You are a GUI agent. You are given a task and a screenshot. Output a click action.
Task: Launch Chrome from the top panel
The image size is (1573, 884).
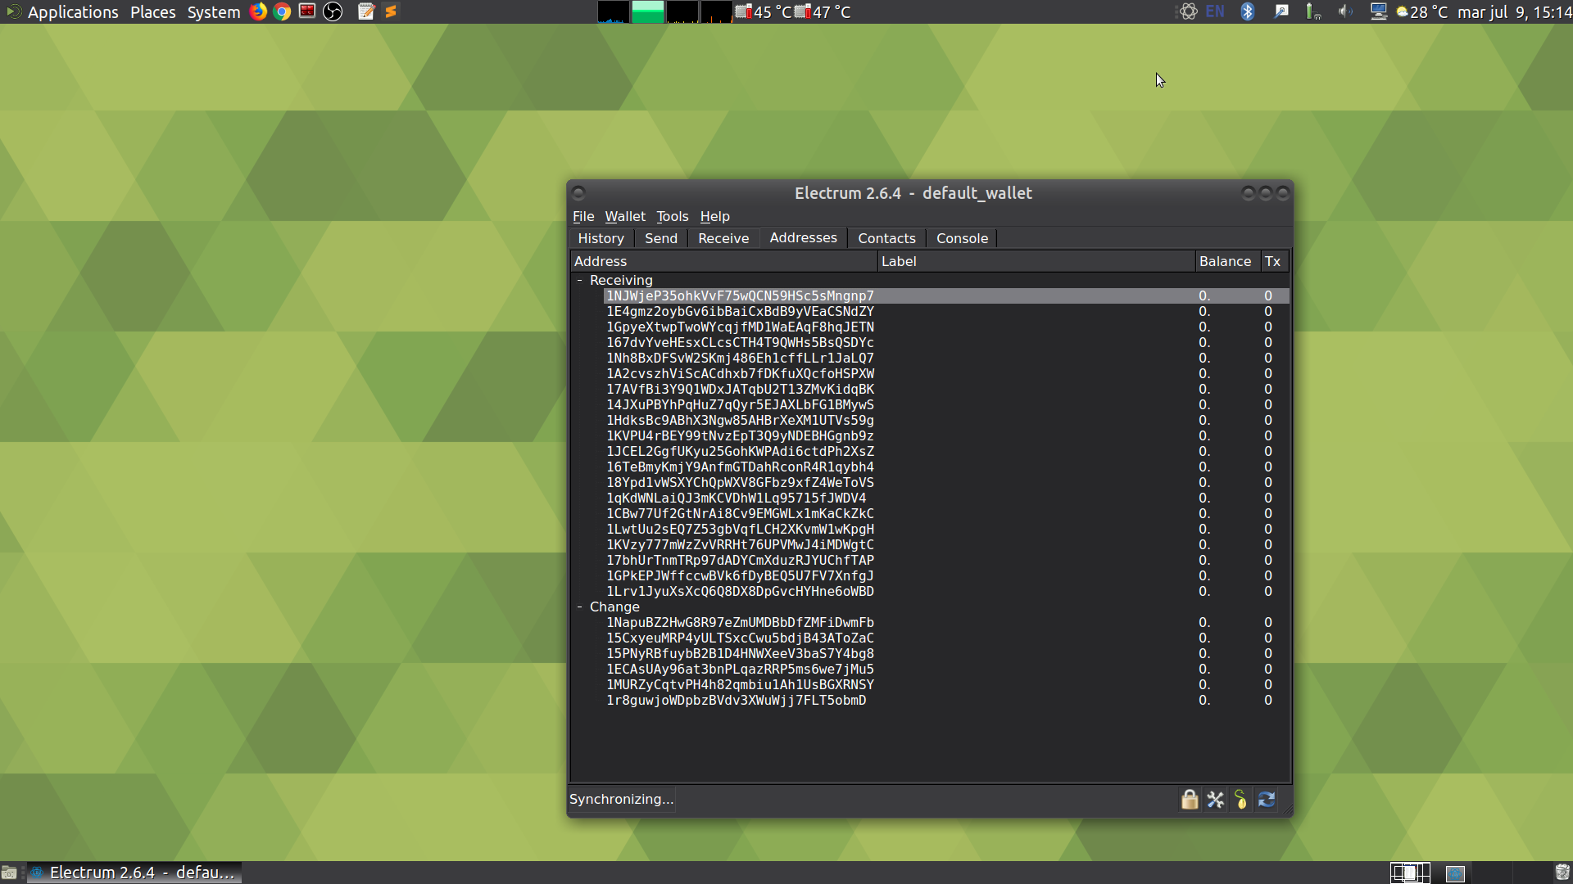[x=283, y=11]
